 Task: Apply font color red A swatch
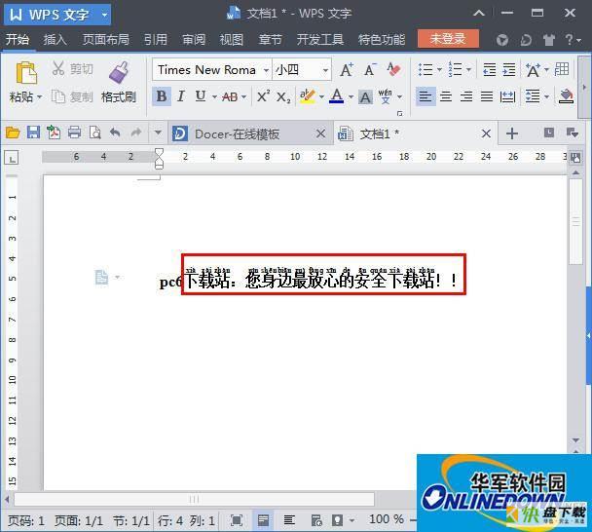click(x=336, y=96)
